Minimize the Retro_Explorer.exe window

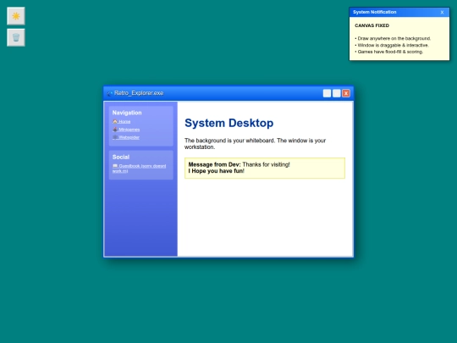(327, 93)
